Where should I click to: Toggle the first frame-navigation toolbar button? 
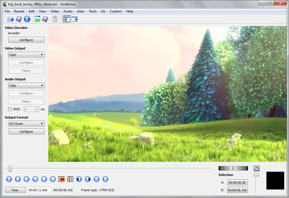[67, 19]
